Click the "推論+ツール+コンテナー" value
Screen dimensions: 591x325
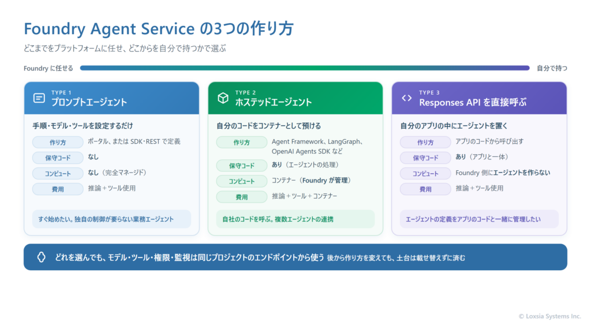point(305,196)
